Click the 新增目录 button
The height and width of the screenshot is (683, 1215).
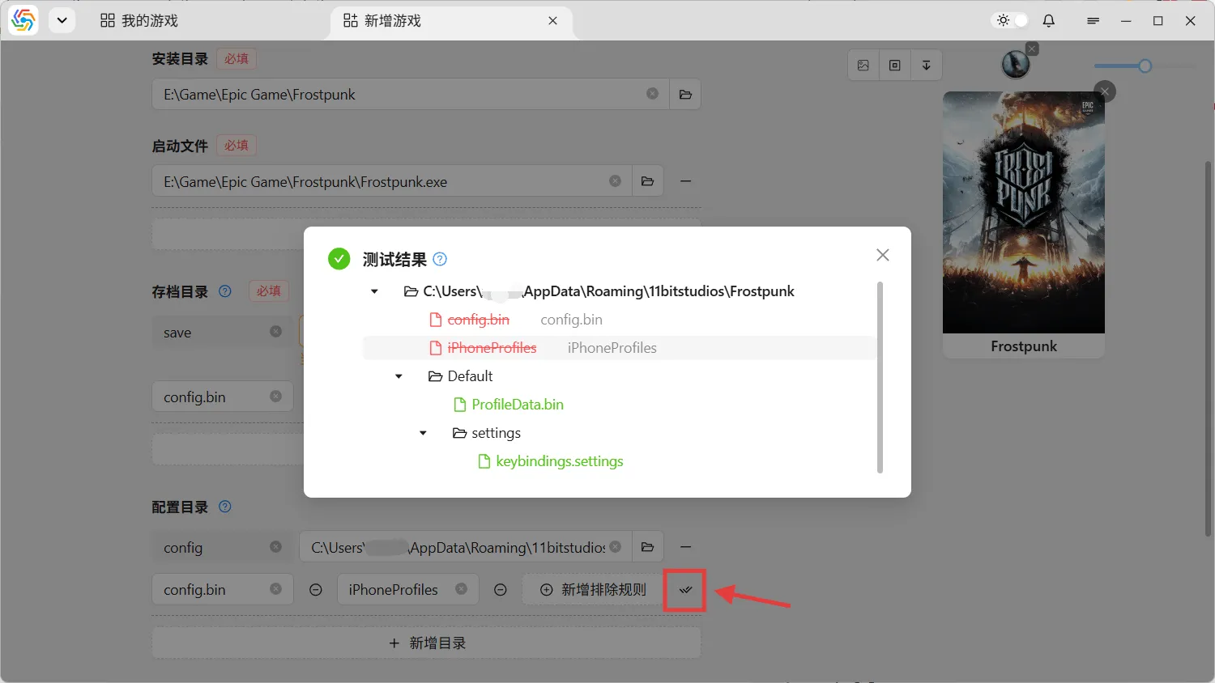(427, 643)
